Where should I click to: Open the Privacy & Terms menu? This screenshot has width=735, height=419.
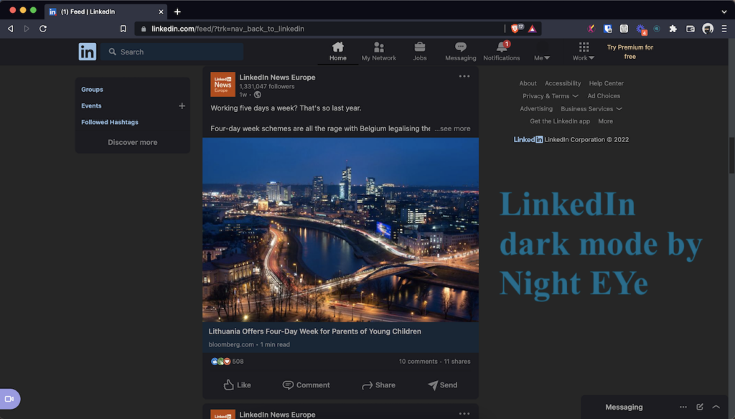[550, 95]
